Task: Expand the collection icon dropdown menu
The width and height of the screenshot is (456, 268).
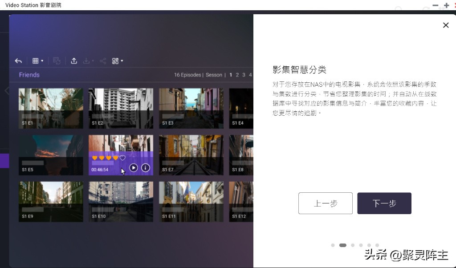Action: (x=122, y=60)
